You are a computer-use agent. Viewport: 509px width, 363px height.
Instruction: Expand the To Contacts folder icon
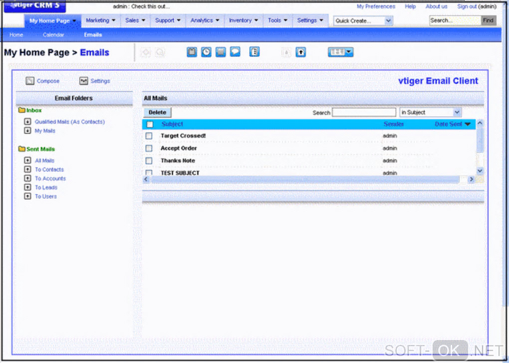click(27, 169)
